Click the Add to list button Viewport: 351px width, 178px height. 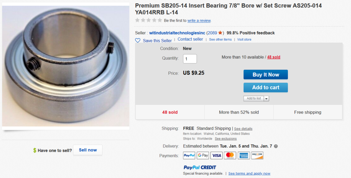pos(254,99)
